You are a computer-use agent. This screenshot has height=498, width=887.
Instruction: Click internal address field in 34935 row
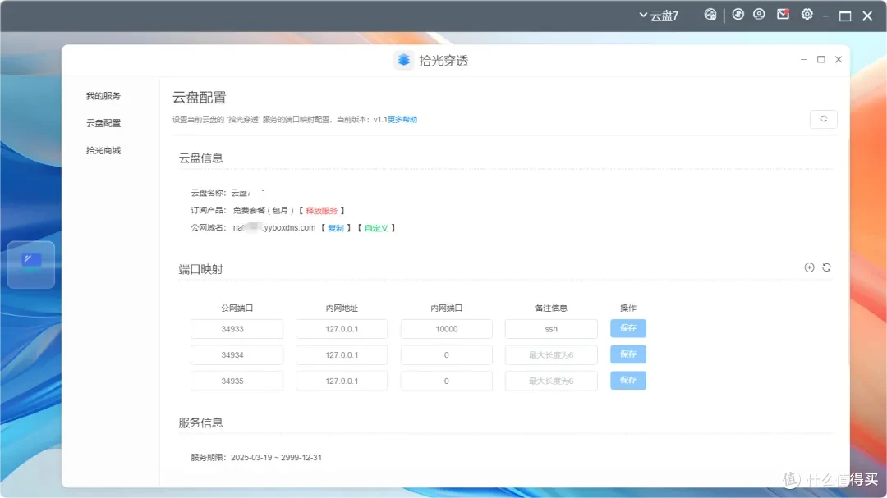click(x=342, y=381)
